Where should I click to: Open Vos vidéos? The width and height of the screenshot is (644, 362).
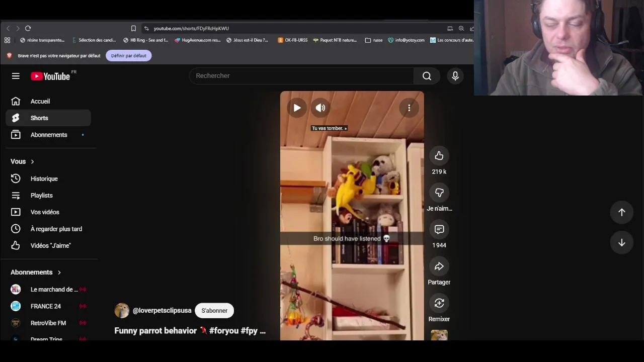pos(48,212)
